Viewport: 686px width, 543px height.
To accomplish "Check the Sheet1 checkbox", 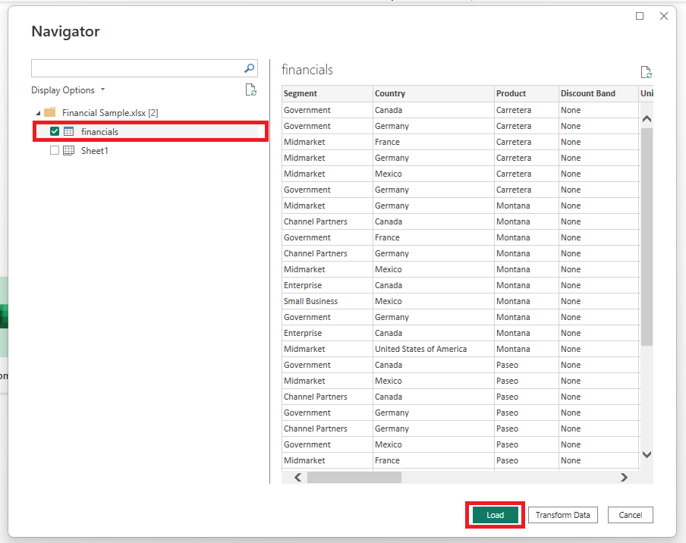I will 55,151.
